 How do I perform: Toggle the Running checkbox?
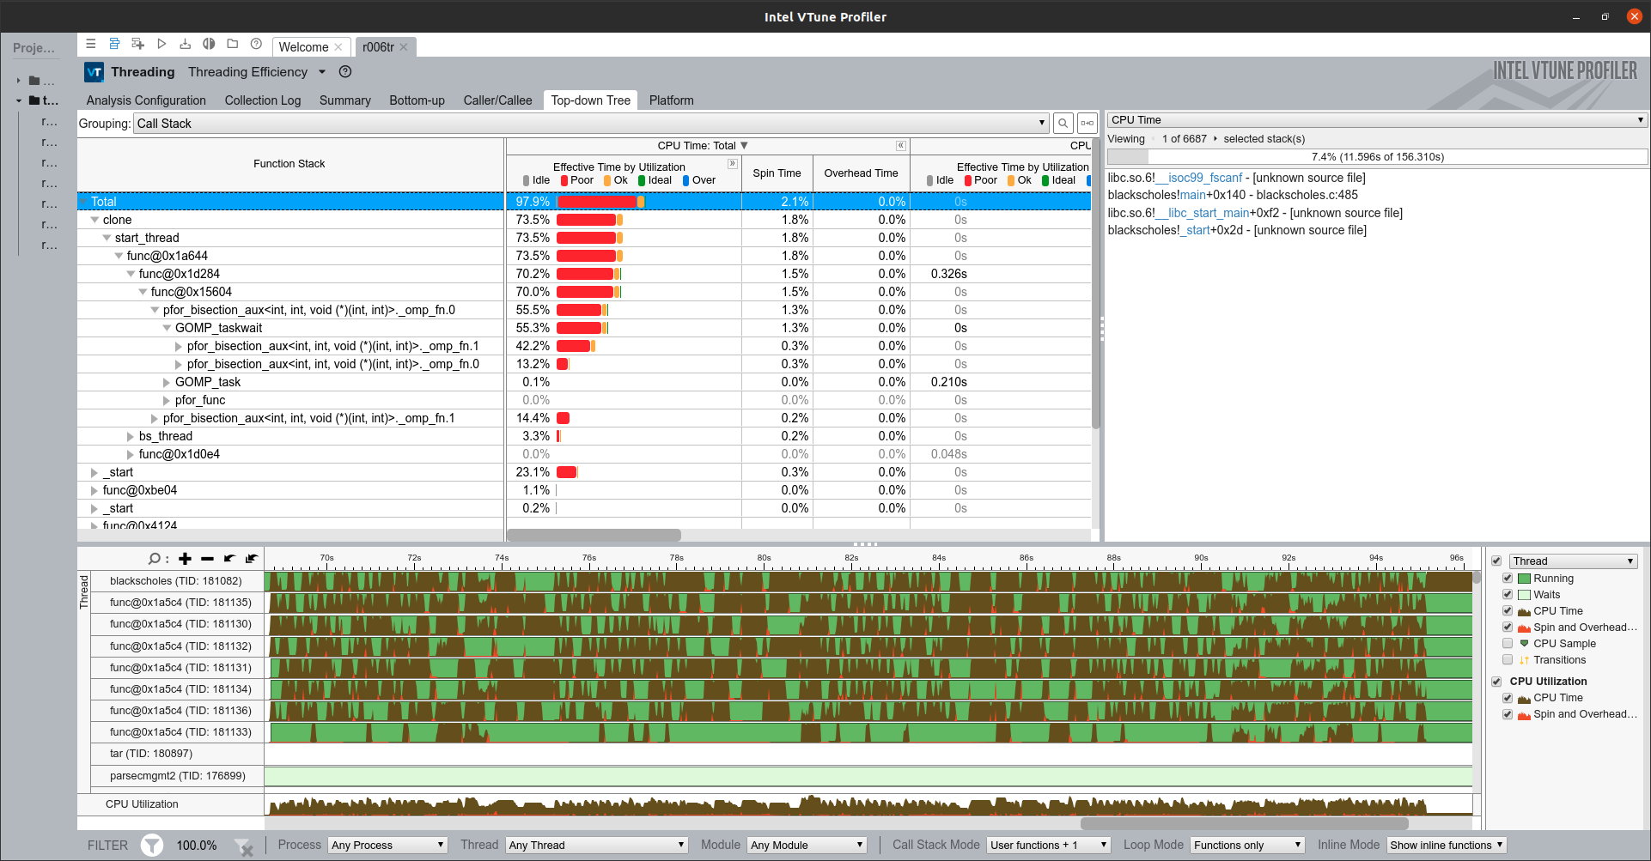tap(1508, 579)
